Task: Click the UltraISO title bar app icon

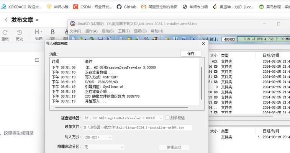Action: 73,24
